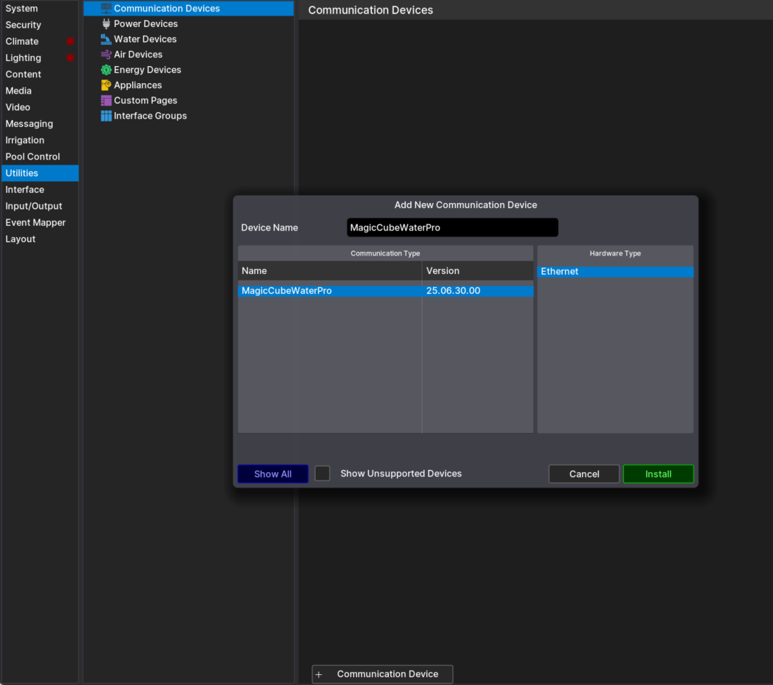Select Communication Devices in the tree
Screen dimensions: 773x685
coord(189,9)
